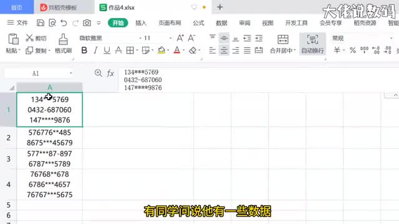Open the Borders dropdown arrow
Viewport: 399px width, 224px height.
(x=137, y=50)
